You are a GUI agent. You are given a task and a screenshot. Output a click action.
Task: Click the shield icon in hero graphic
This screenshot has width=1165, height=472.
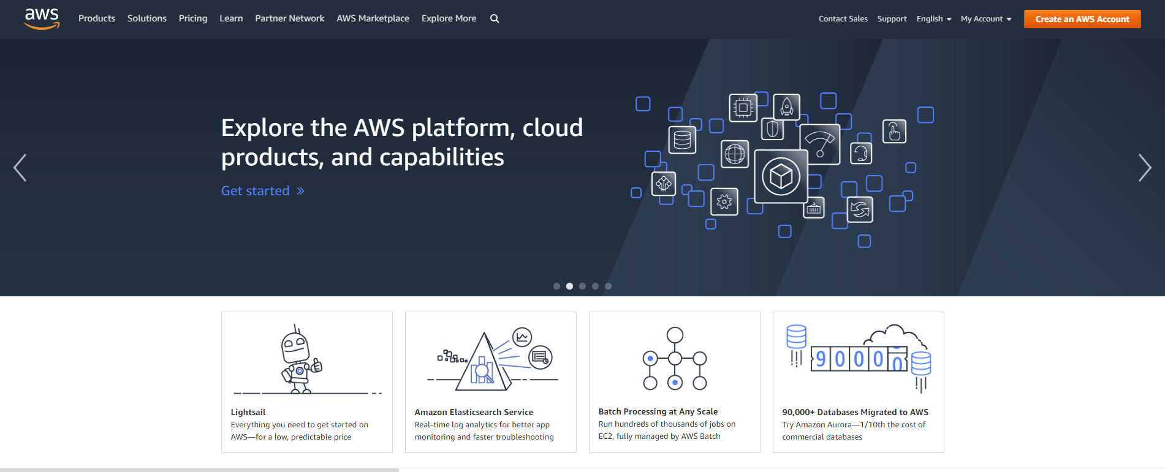(x=772, y=129)
